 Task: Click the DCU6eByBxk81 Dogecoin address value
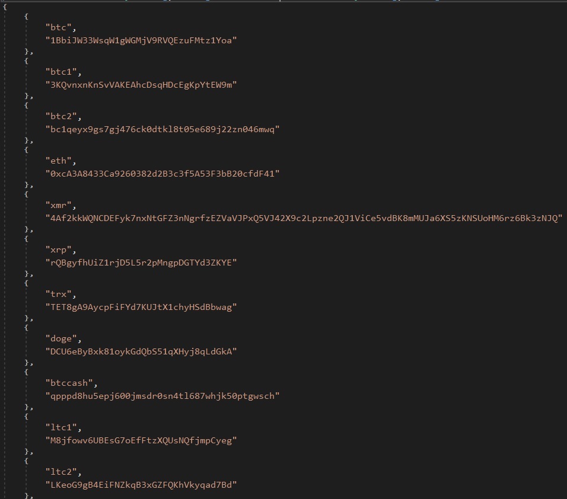click(141, 351)
